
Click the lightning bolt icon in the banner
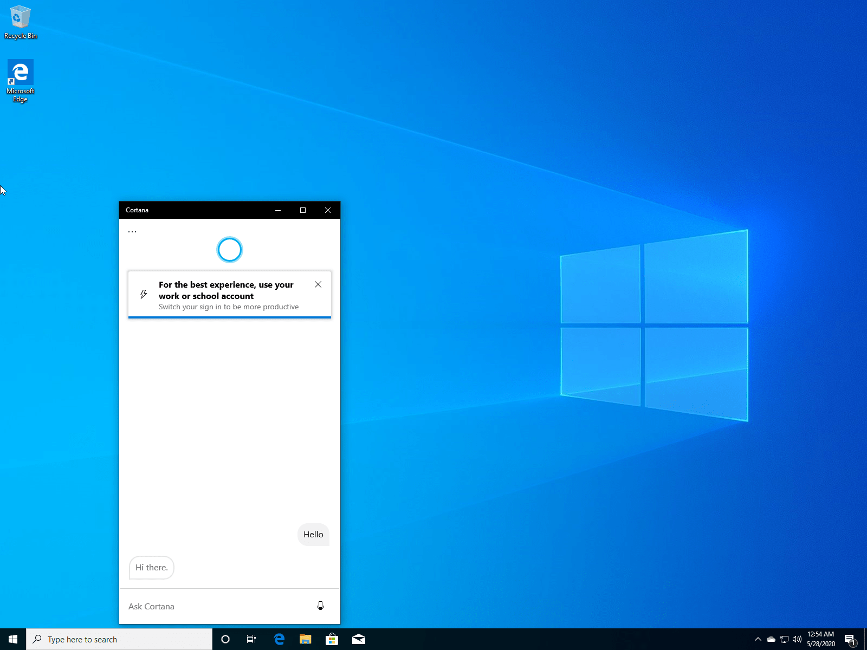[x=144, y=294]
